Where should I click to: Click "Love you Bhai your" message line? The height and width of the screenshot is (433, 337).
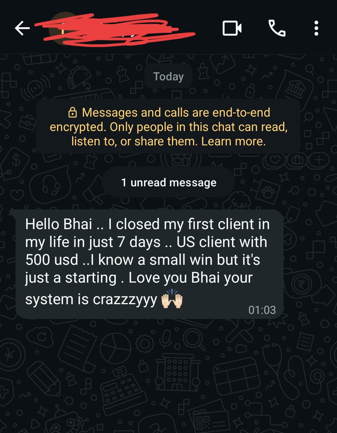click(190, 278)
